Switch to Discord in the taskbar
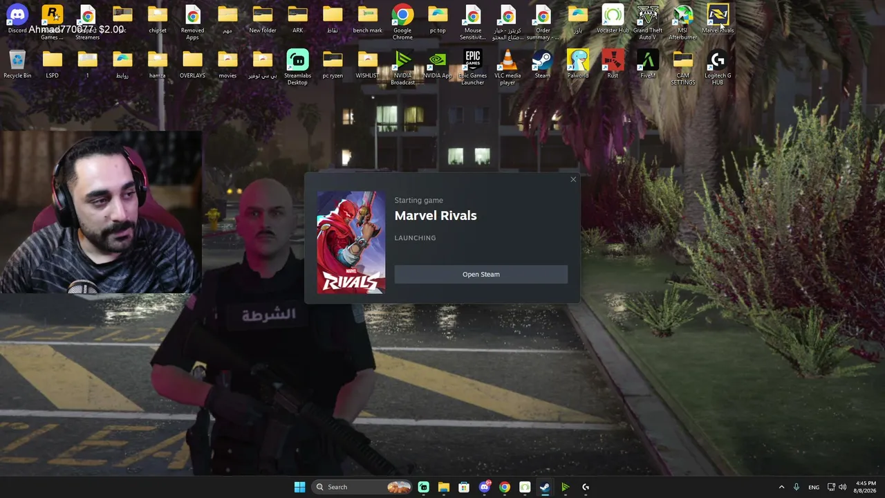Image resolution: width=885 pixels, height=498 pixels. [x=485, y=487]
